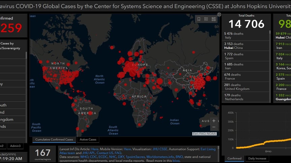This screenshot has height=163, width=291.
Task: Click the 14 706 total deaths figure
Action: click(246, 24)
